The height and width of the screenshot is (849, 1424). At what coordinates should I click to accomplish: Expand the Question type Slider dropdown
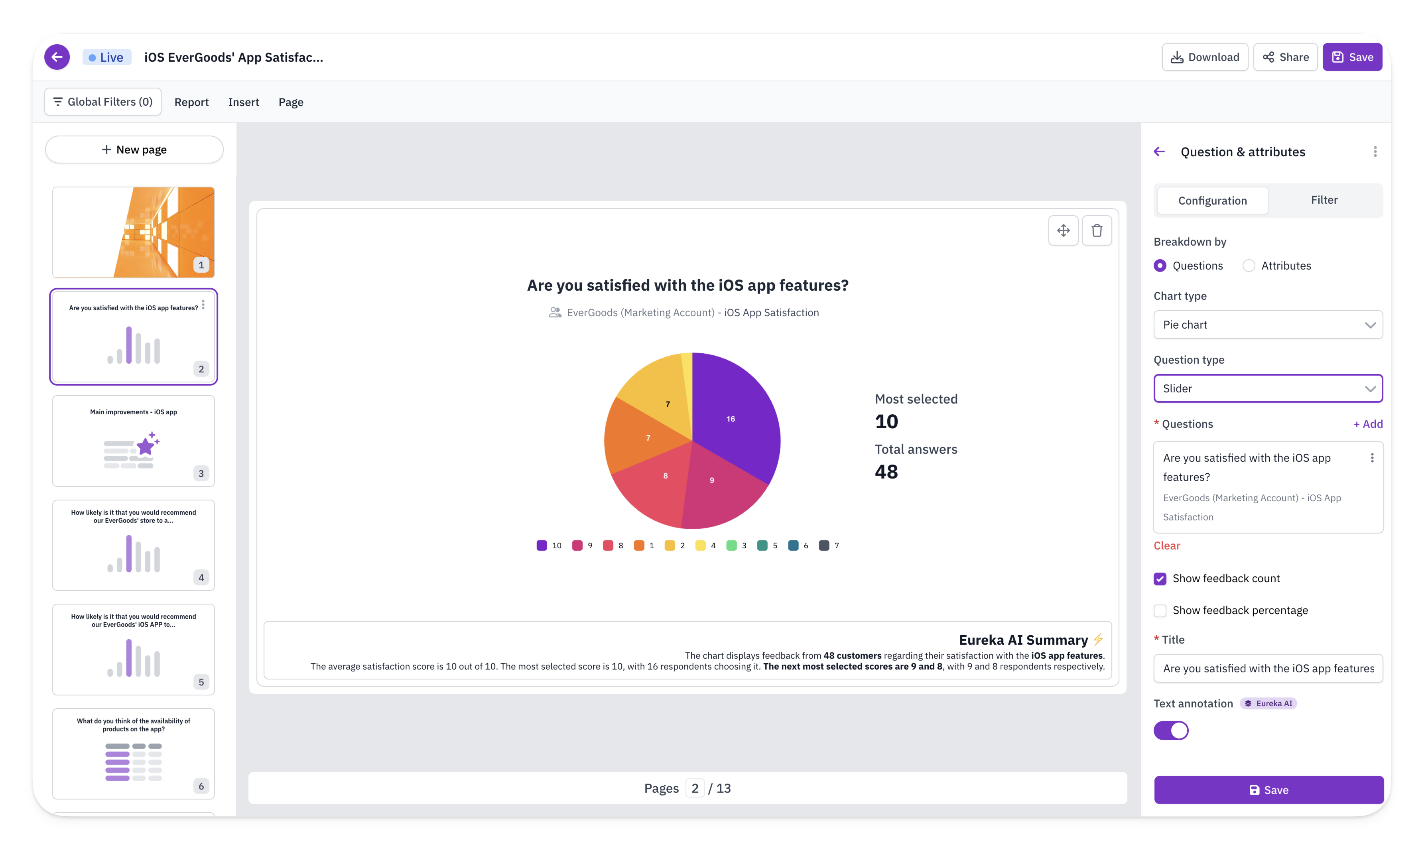(1267, 388)
